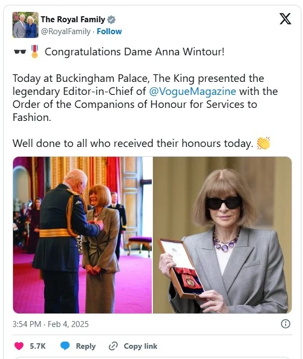Open The Royal Family profile avatar
The image size is (303, 359).
[25, 25]
